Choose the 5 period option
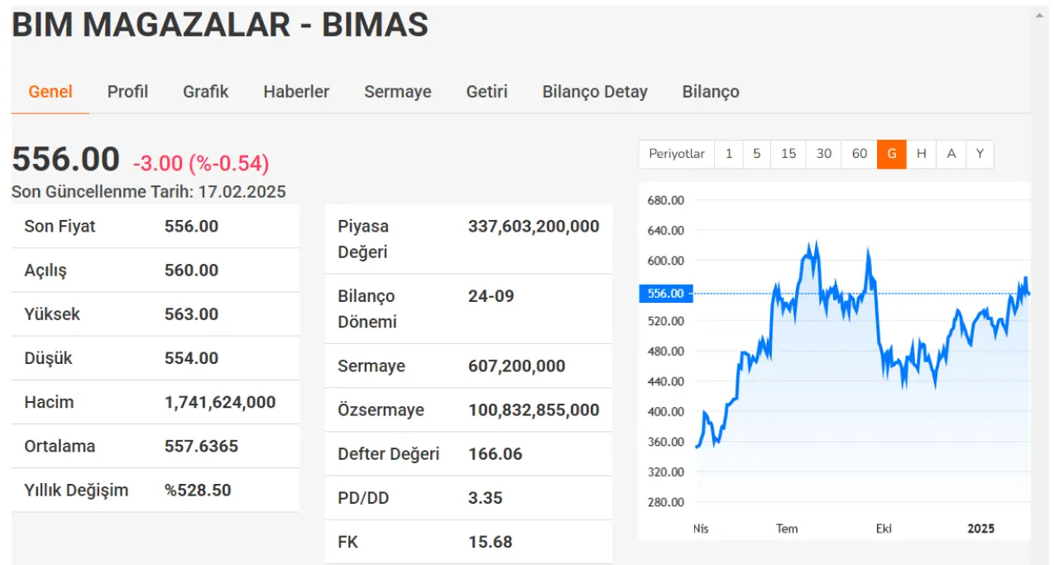 click(x=756, y=154)
